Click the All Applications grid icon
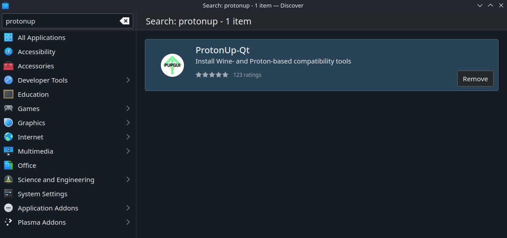The width and height of the screenshot is (507, 238). coord(8,38)
